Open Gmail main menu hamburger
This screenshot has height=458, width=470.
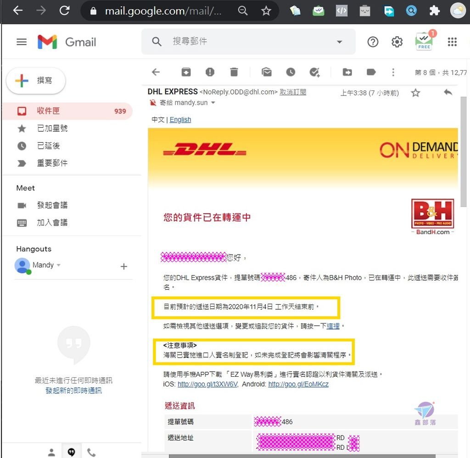pos(22,42)
